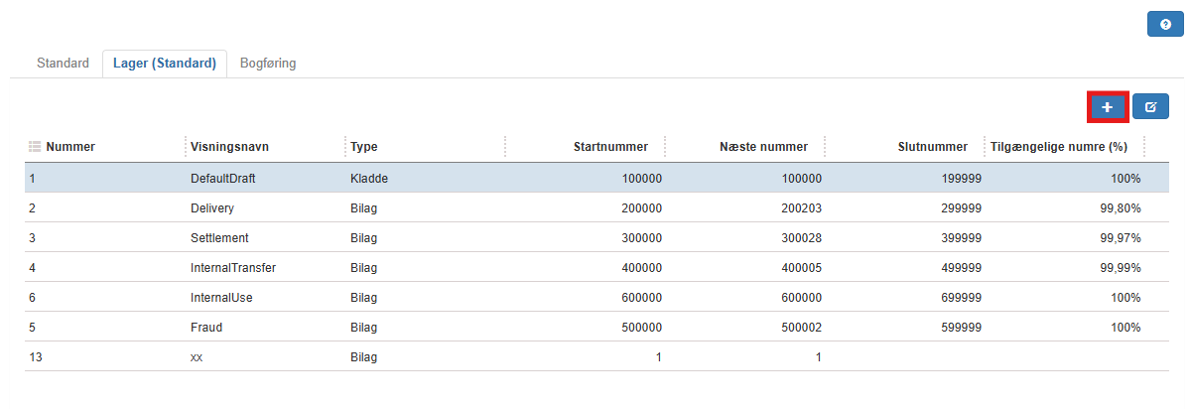Click the help question mark button

point(1164,24)
